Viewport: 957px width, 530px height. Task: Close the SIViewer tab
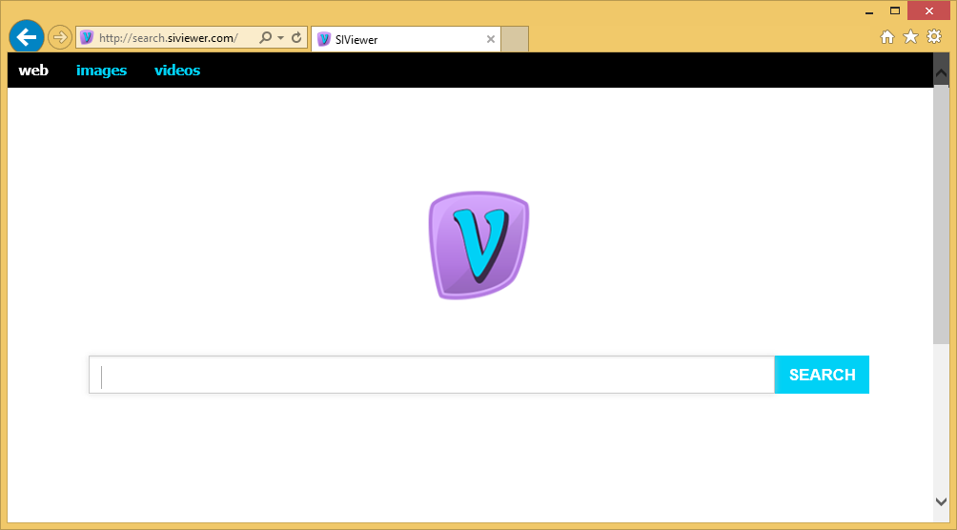pyautogui.click(x=490, y=40)
